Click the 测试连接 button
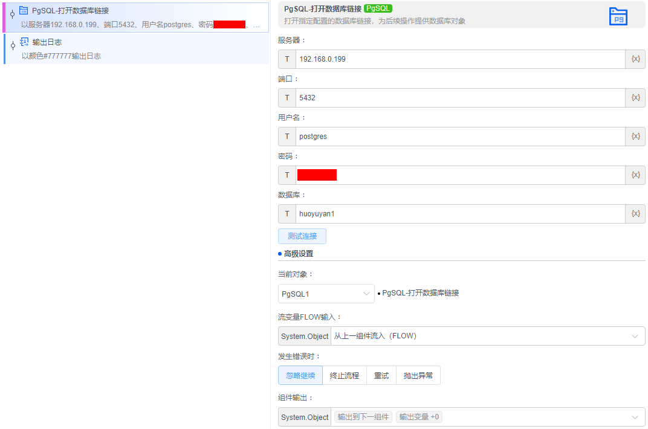648x429 pixels. (x=302, y=236)
